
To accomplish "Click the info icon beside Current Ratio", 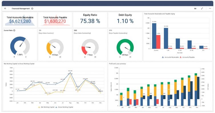I will click(14, 30).
